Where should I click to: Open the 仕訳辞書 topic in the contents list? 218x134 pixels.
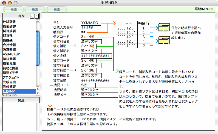point(9,22)
